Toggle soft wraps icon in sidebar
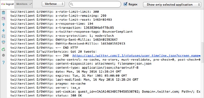Viewport: 204px width, 98px height. (x=4, y=36)
